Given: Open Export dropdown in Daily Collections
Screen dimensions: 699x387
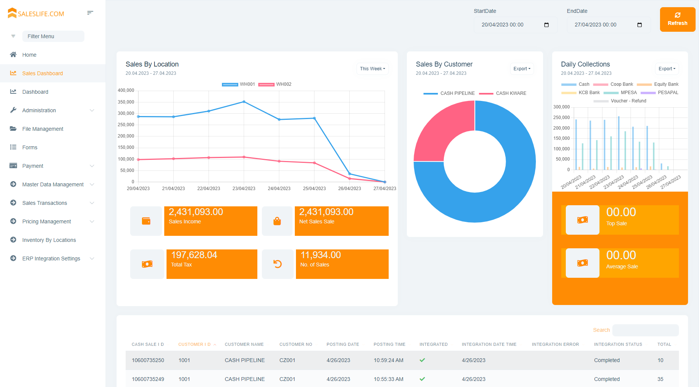Looking at the screenshot, I should pos(667,69).
